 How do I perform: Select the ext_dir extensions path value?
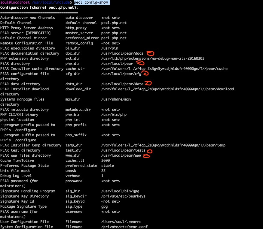coord(153,59)
